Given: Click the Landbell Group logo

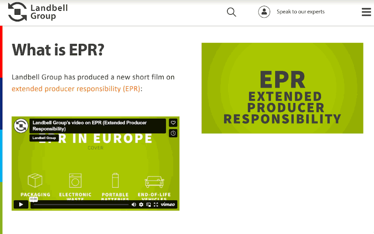Looking at the screenshot, I should [x=38, y=11].
